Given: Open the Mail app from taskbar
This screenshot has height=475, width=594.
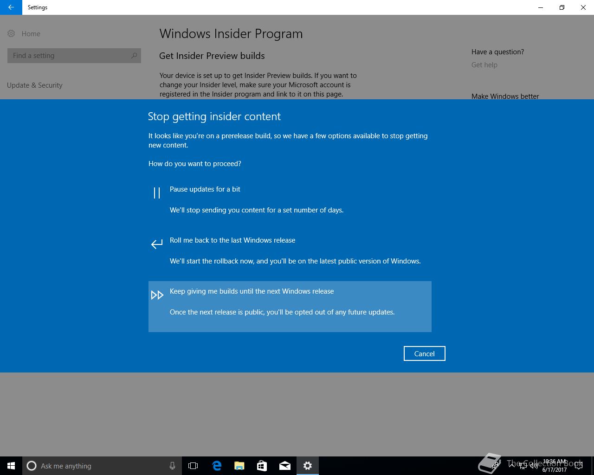Looking at the screenshot, I should (285, 466).
